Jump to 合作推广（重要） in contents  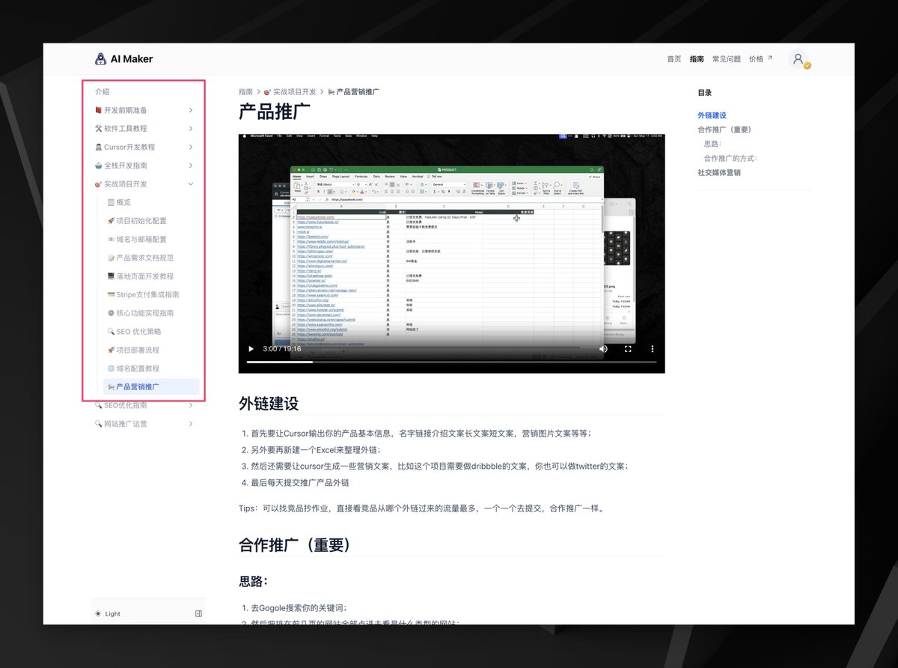tap(724, 130)
